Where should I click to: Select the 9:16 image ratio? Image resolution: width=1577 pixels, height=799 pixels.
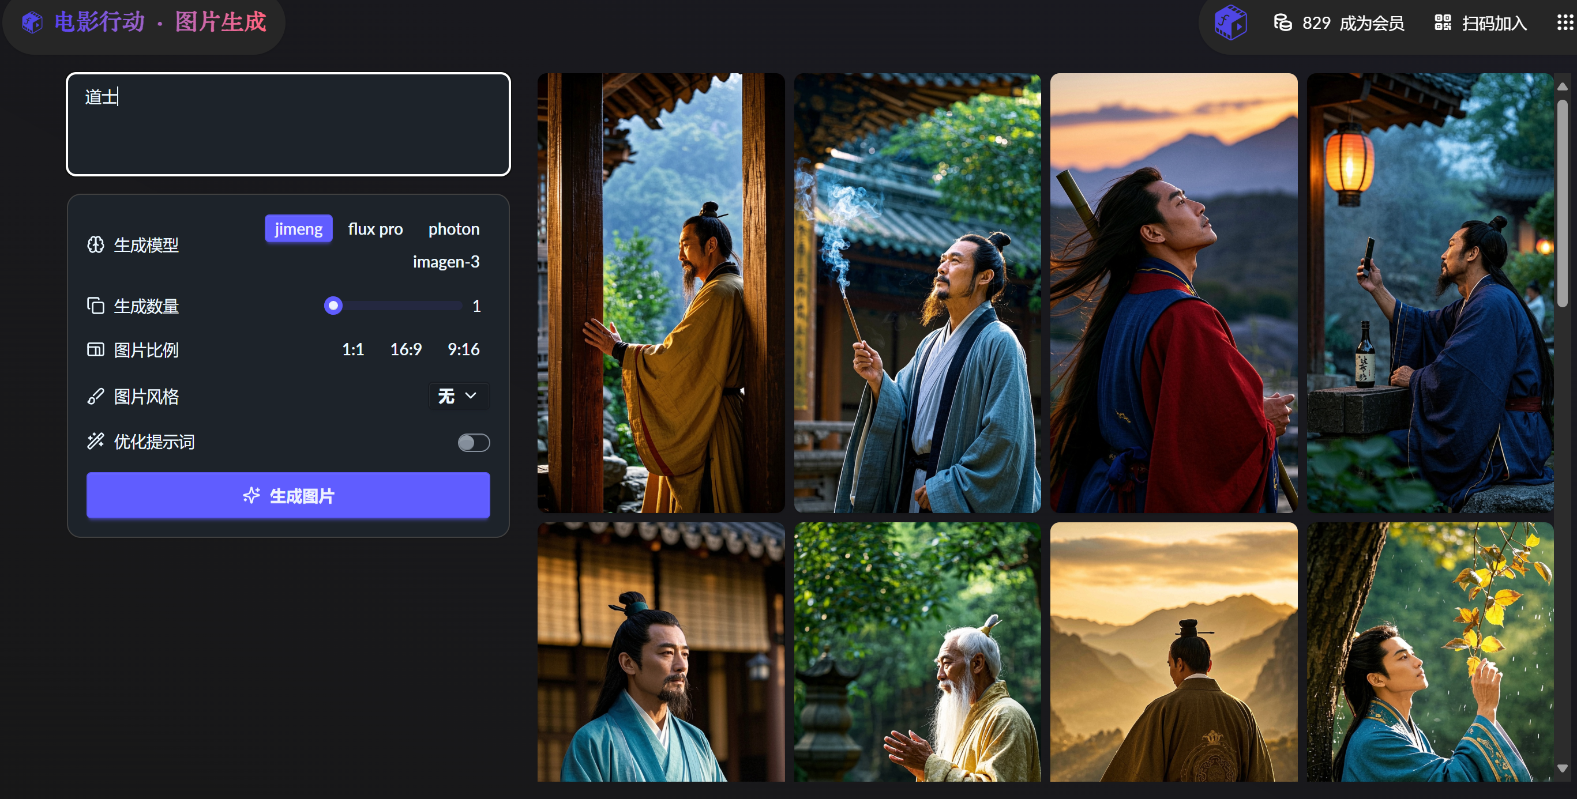tap(463, 349)
